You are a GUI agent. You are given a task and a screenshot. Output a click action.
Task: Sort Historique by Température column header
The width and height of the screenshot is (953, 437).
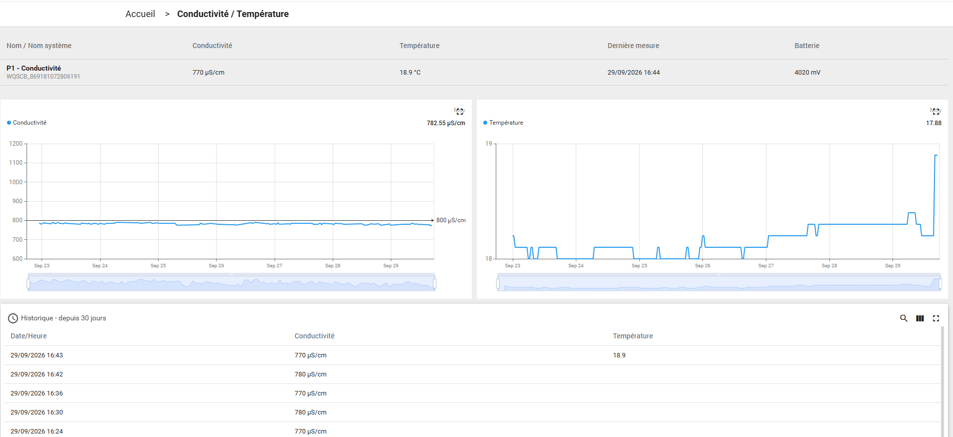coord(633,336)
